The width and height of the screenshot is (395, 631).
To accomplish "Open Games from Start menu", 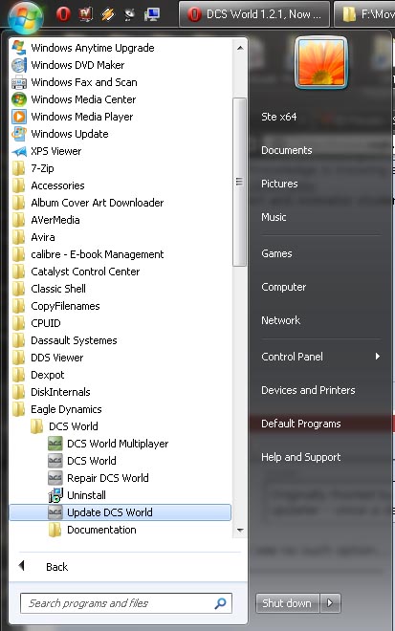I will (276, 253).
